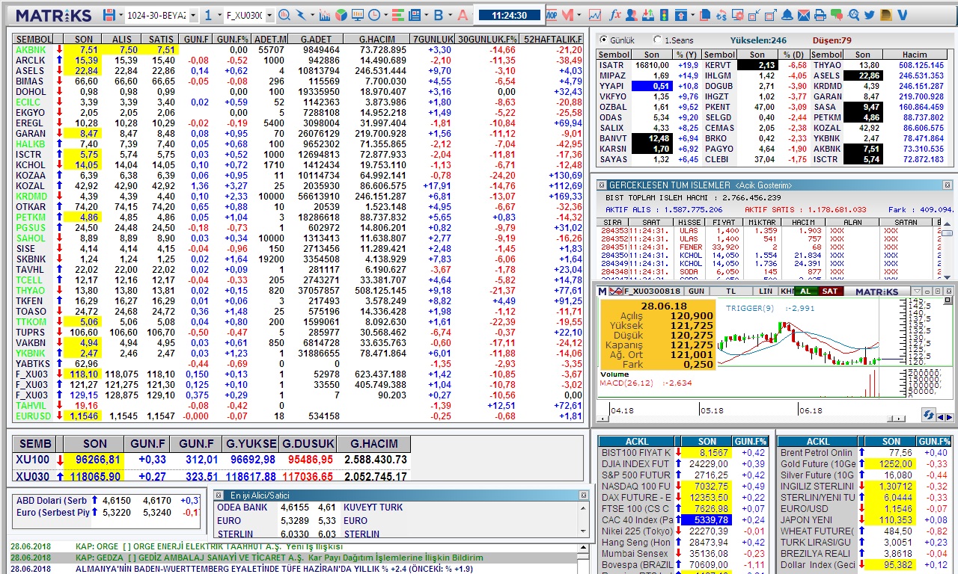
Task: Select the Günlük radio button
Action: [603, 40]
